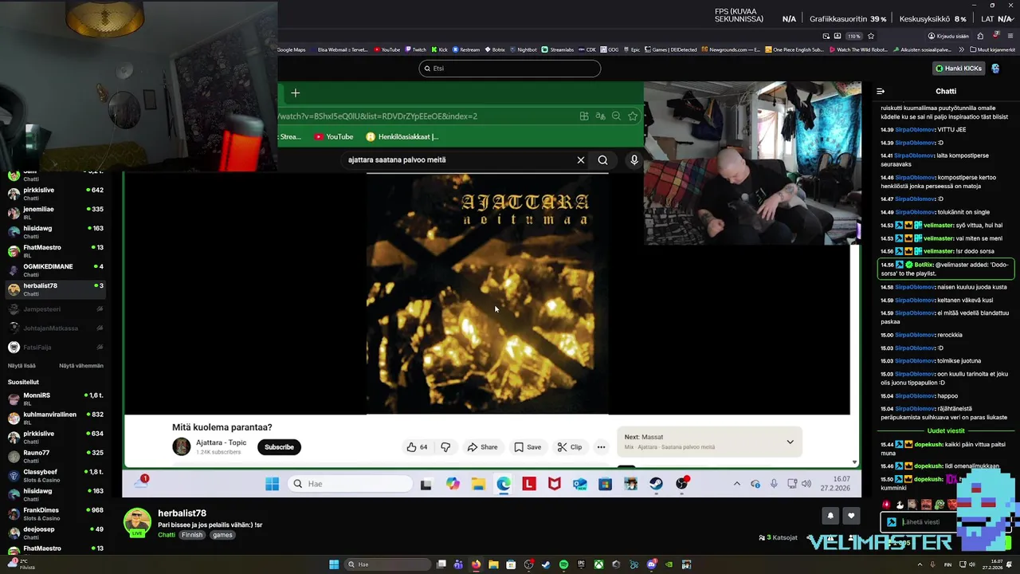Image resolution: width=1020 pixels, height=574 pixels.
Task: Select herbalist78 in the sidebar list
Action: click(x=56, y=289)
